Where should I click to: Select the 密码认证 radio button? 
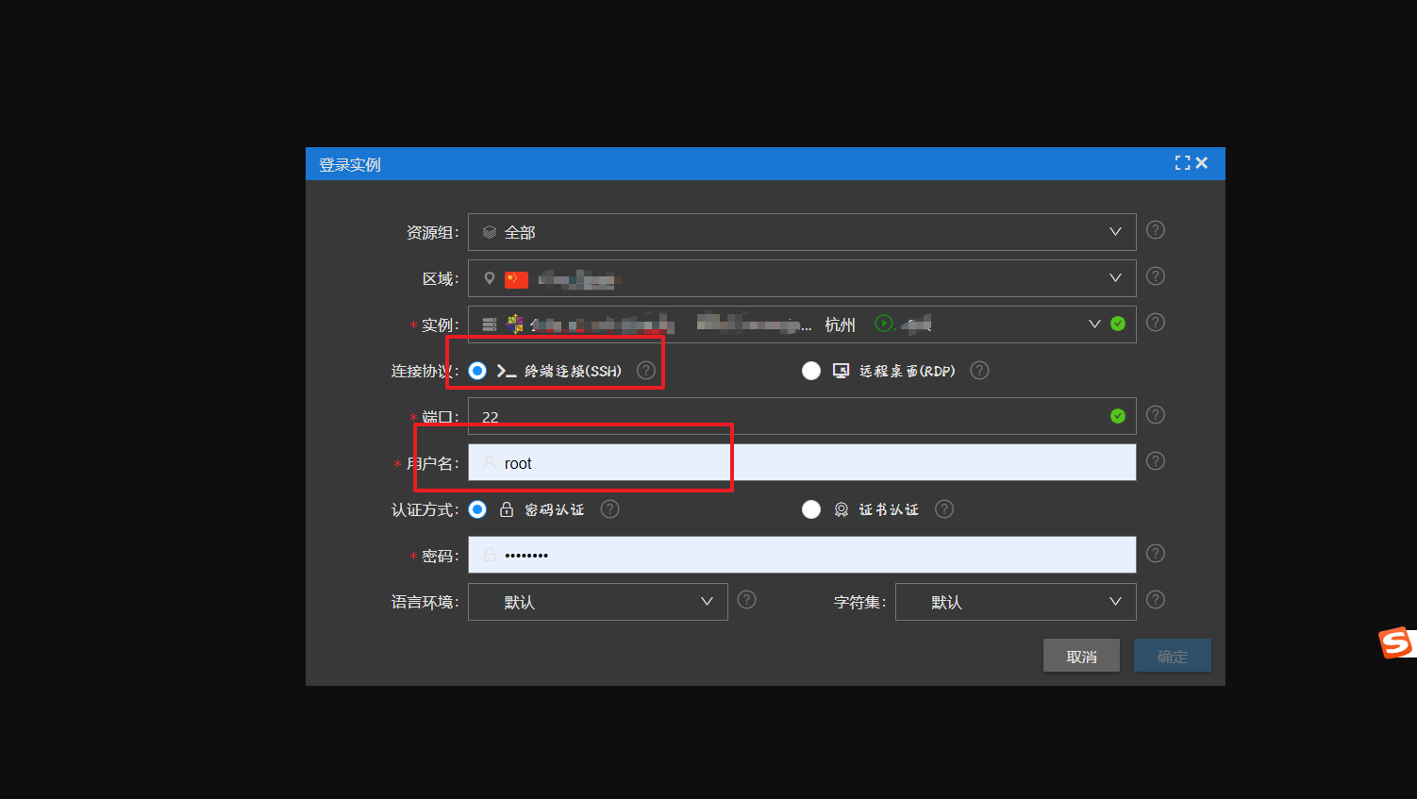point(477,509)
